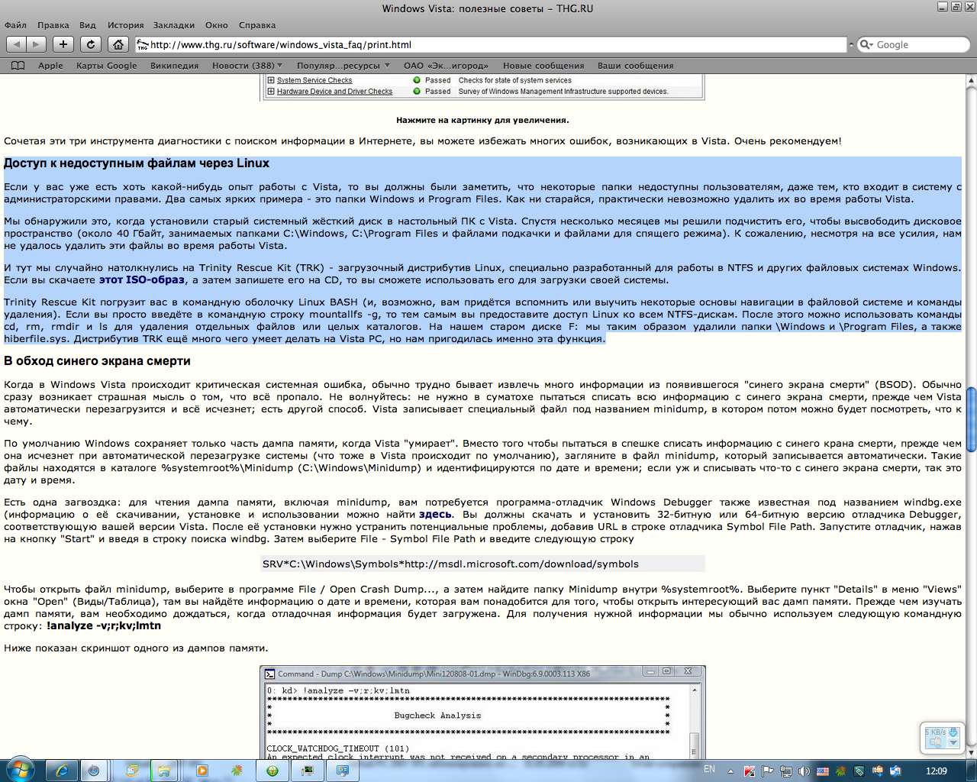
Task: Click the 12:09 taskbar clock
Action: (937, 771)
